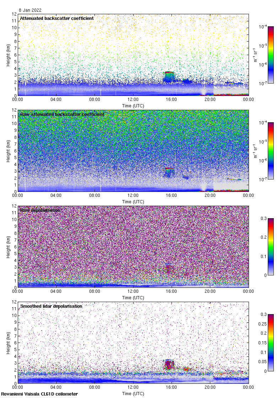277x398 pixels.
Task: Click "Height (km)" axis label of the top panel
Action: pyautogui.click(x=9, y=55)
